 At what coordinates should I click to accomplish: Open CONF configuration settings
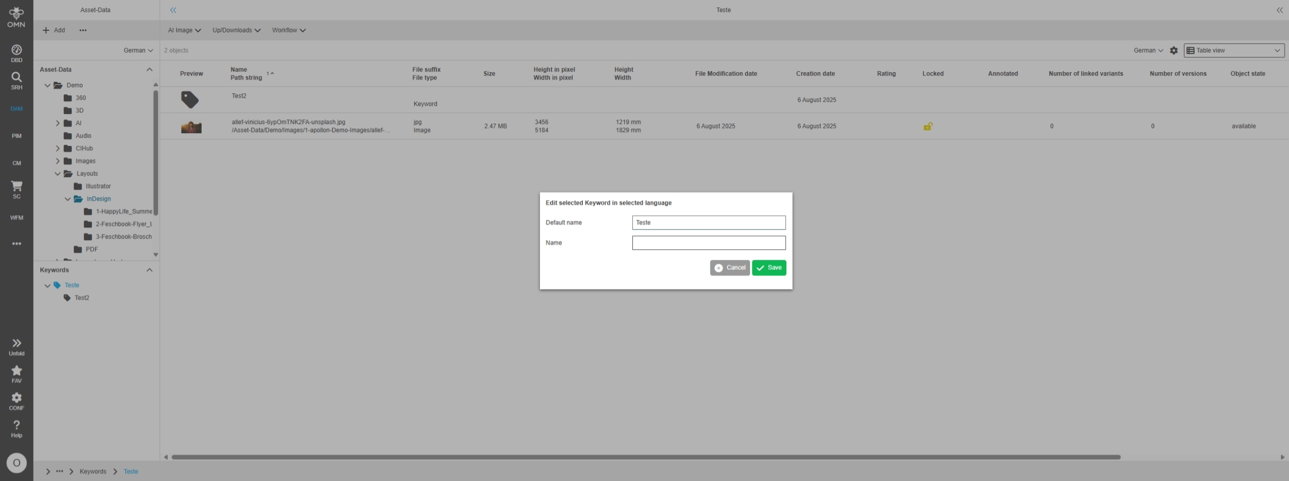pyautogui.click(x=16, y=401)
